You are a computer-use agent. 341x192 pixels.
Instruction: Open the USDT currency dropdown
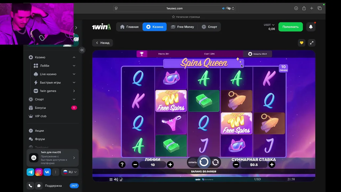pyautogui.click(x=269, y=25)
